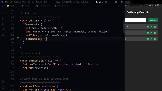Click 'deleteTask' on line 35
The width and height of the screenshot is (162, 91).
(36, 61)
